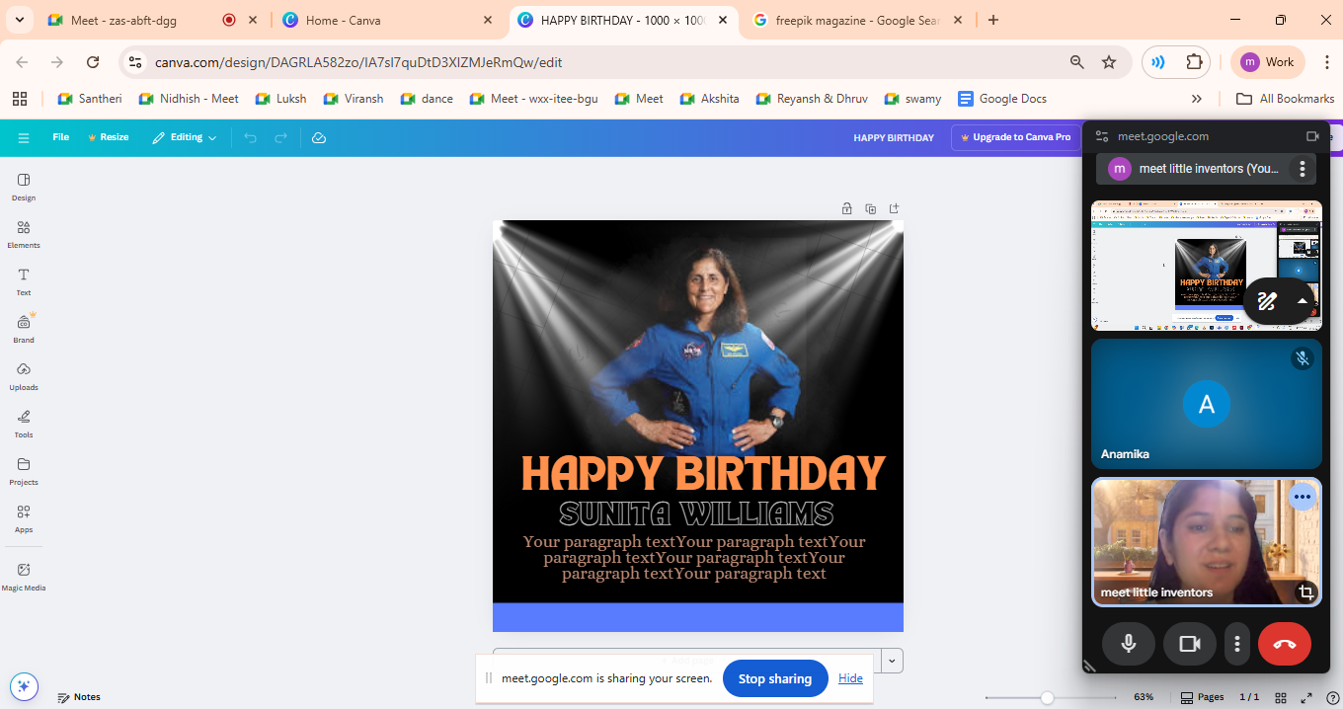This screenshot has height=709, width=1343.
Task: Expand the Editing mode dropdown
Action: pyautogui.click(x=185, y=138)
